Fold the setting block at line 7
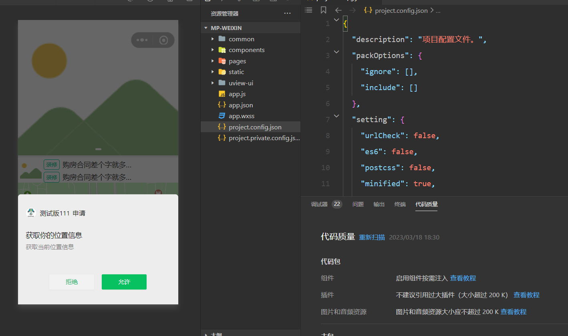The image size is (568, 336). point(336,116)
